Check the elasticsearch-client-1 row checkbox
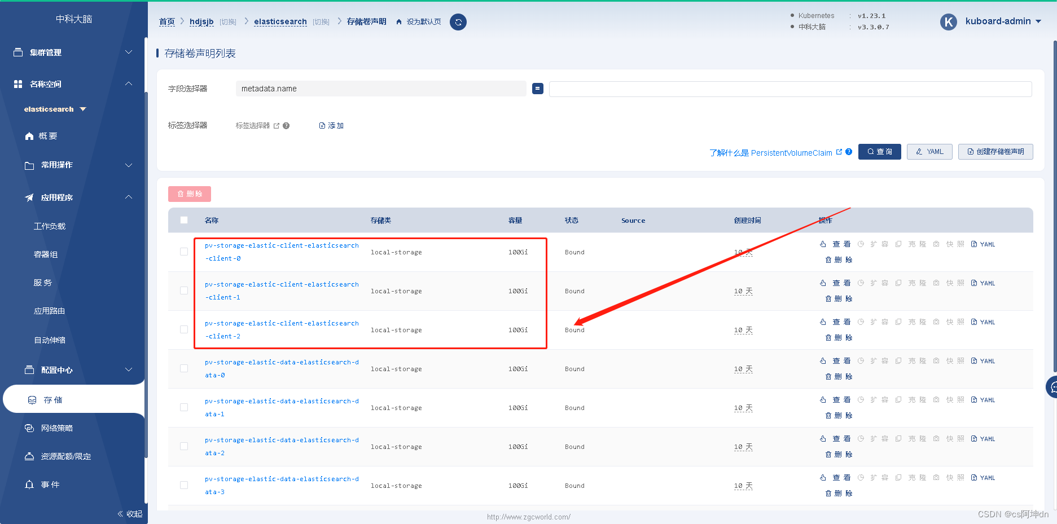Screen dimensions: 1057x524 (x=184, y=290)
